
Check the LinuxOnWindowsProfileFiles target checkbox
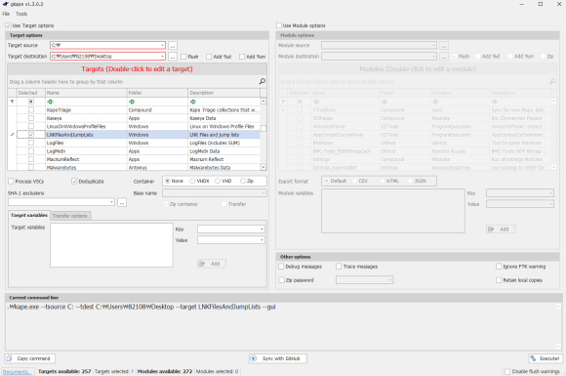click(x=31, y=126)
